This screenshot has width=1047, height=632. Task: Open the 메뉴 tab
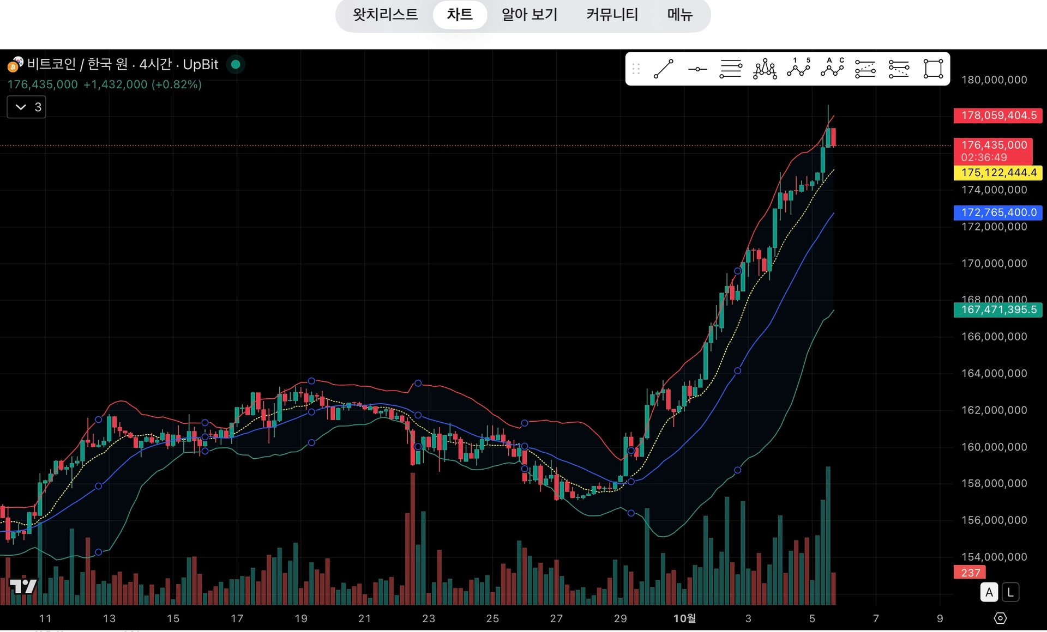(679, 15)
